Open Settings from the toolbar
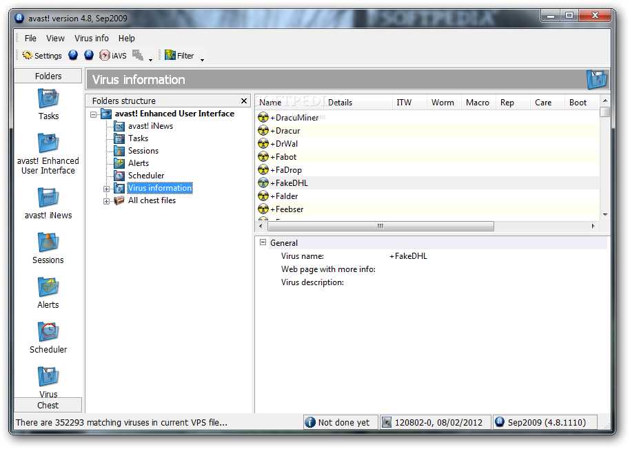 pos(42,55)
